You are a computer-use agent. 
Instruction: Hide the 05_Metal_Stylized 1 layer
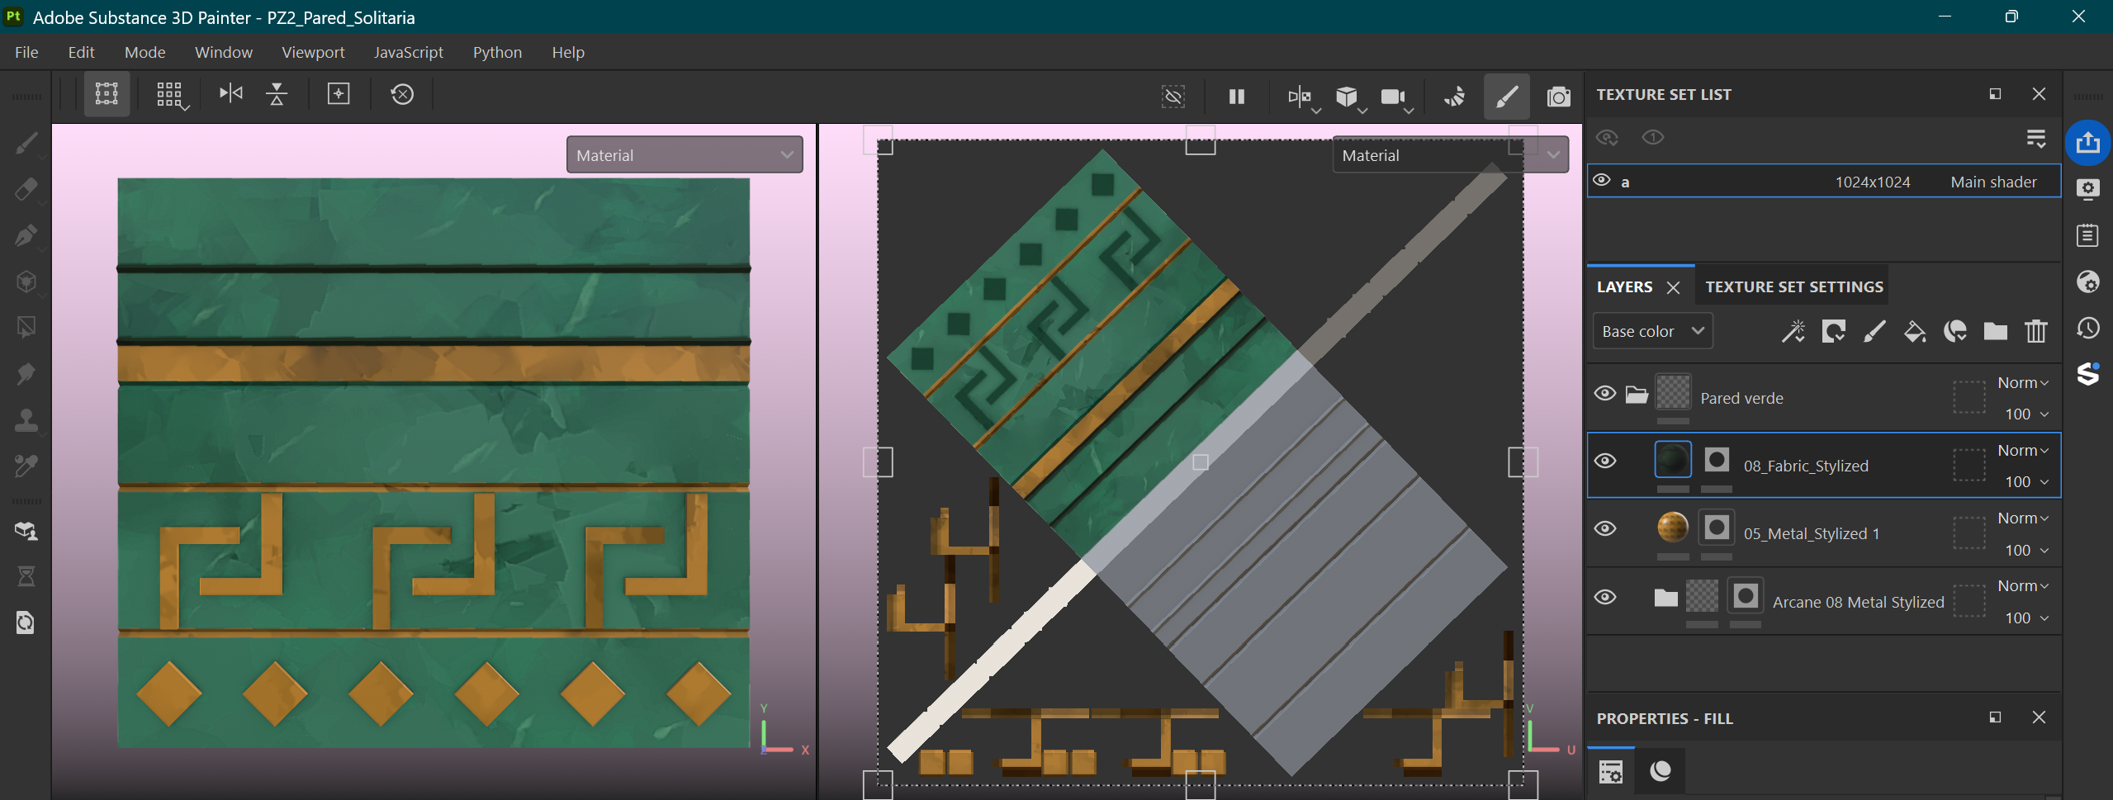pos(1605,528)
